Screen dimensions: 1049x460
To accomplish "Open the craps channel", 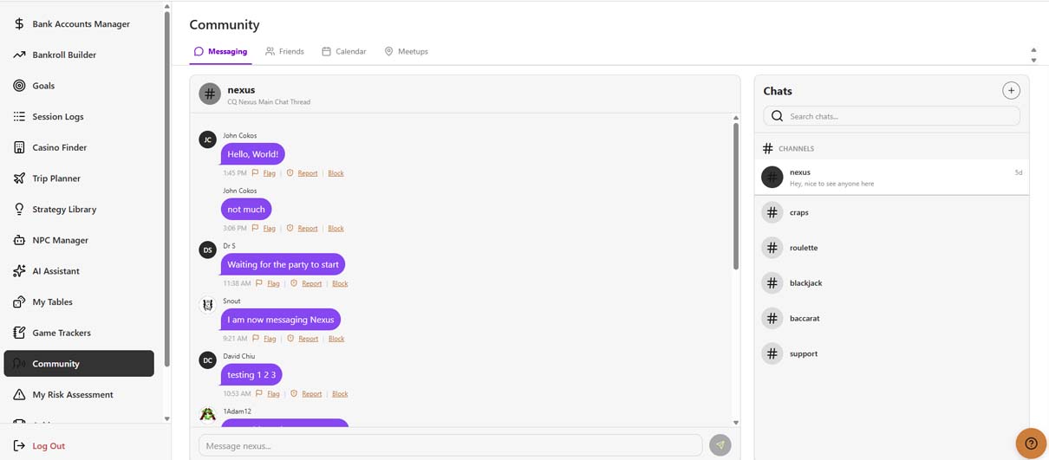I will click(798, 212).
